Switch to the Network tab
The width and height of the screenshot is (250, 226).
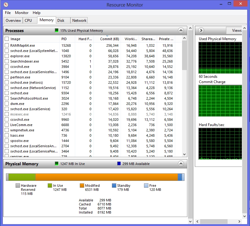click(79, 20)
